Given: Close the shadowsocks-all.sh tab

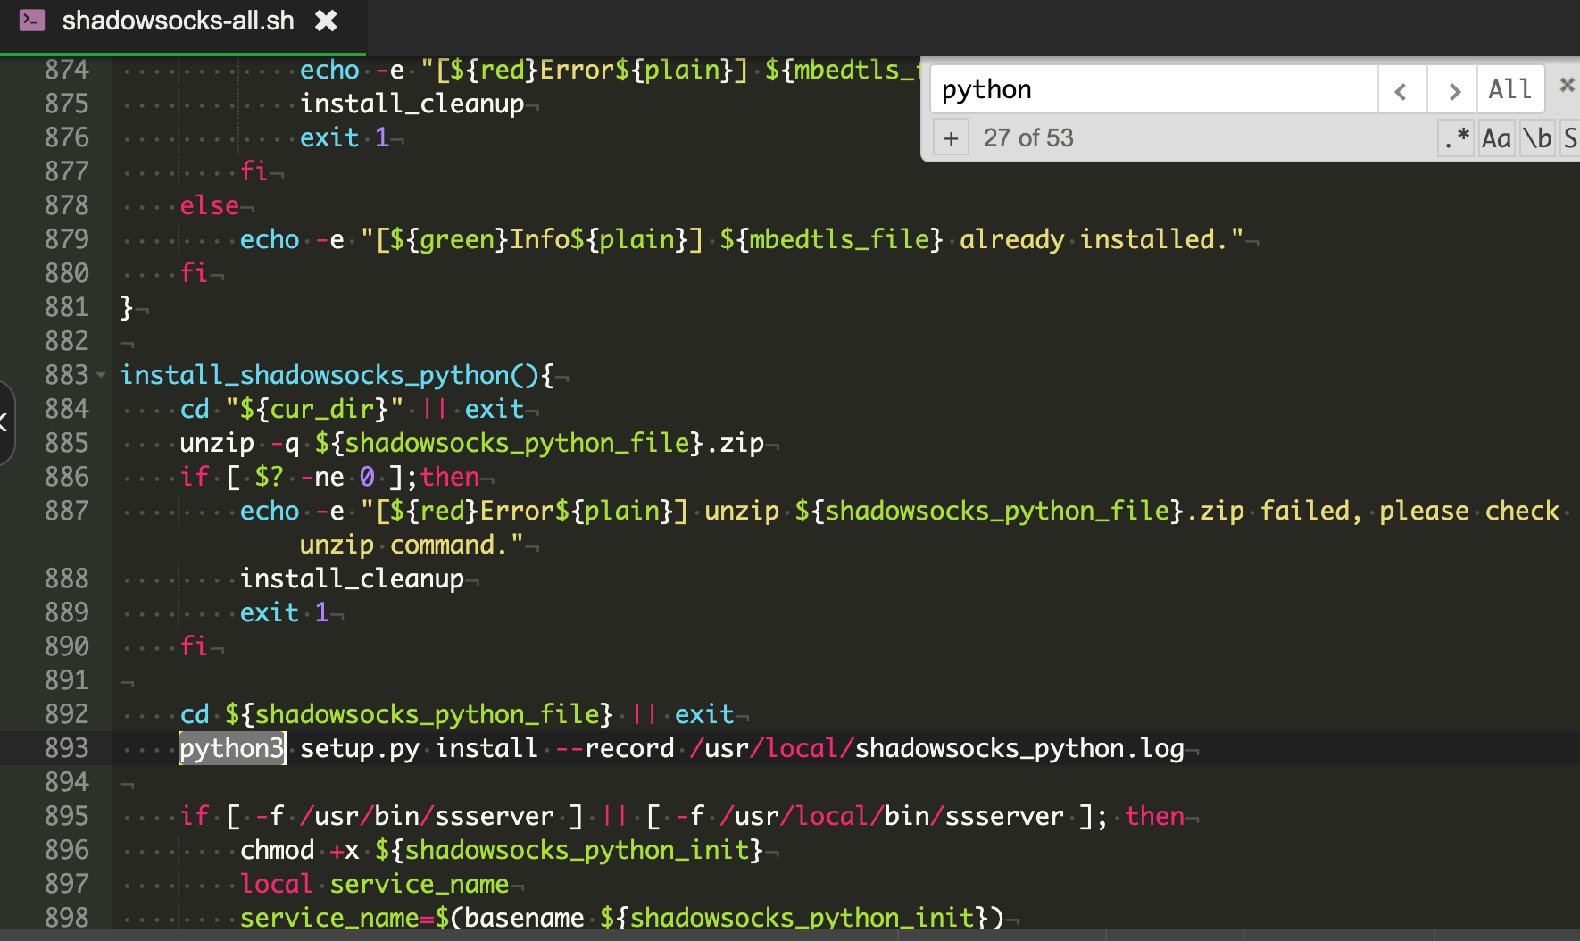Looking at the screenshot, I should (326, 21).
